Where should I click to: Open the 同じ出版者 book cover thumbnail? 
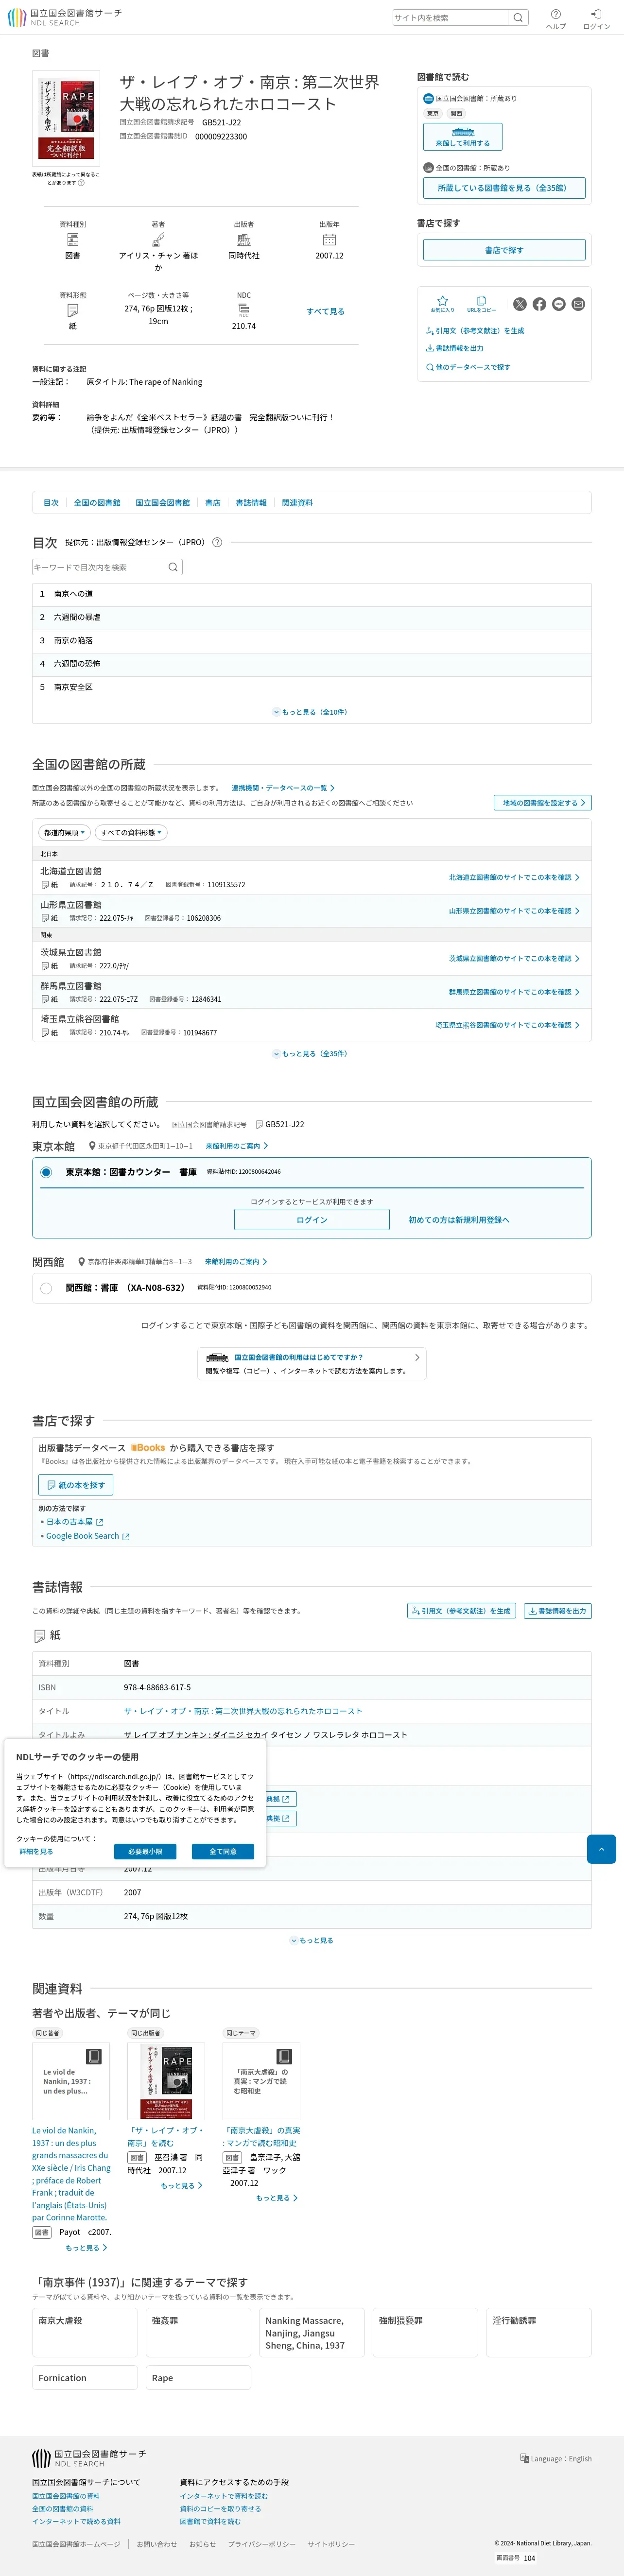pos(165,2080)
